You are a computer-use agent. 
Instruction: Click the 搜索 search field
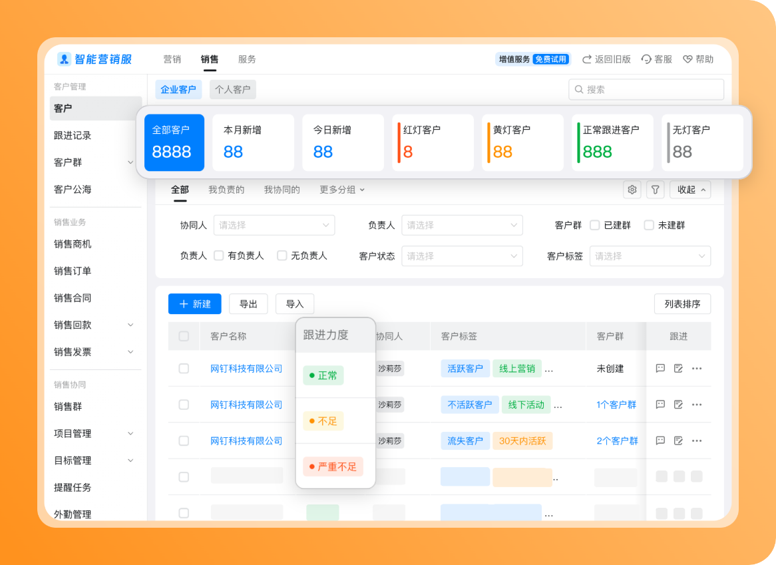[x=646, y=89]
